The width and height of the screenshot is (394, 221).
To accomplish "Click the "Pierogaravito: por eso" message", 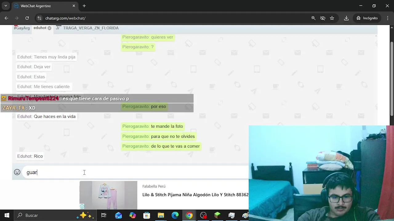I will click(x=144, y=107).
